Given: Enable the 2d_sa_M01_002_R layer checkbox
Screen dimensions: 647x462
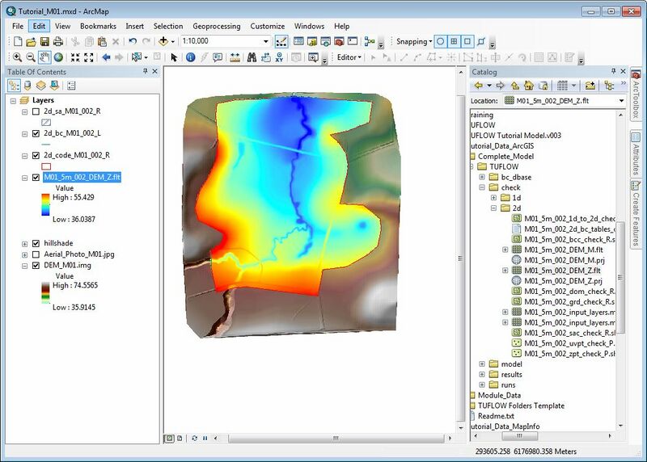Looking at the screenshot, I should pyautogui.click(x=36, y=111).
